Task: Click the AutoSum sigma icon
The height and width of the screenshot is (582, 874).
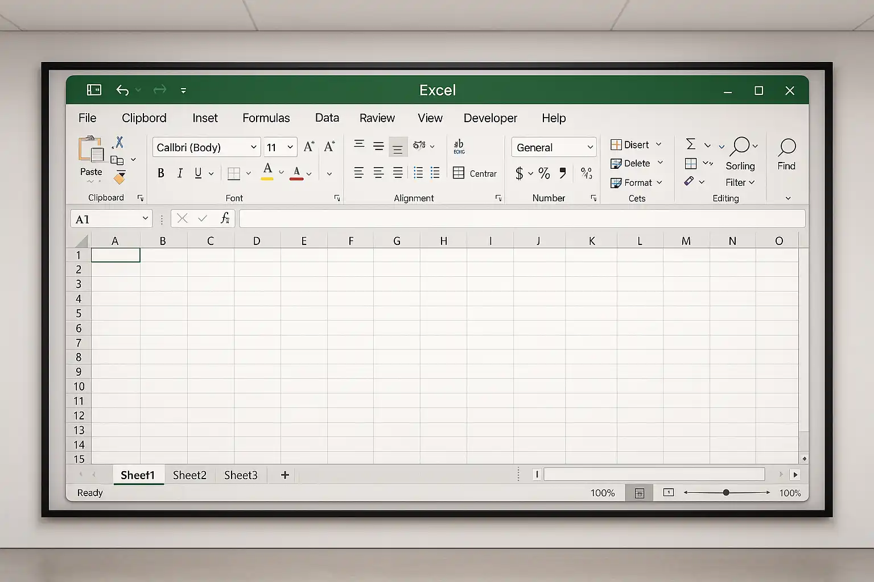Action: coord(691,144)
